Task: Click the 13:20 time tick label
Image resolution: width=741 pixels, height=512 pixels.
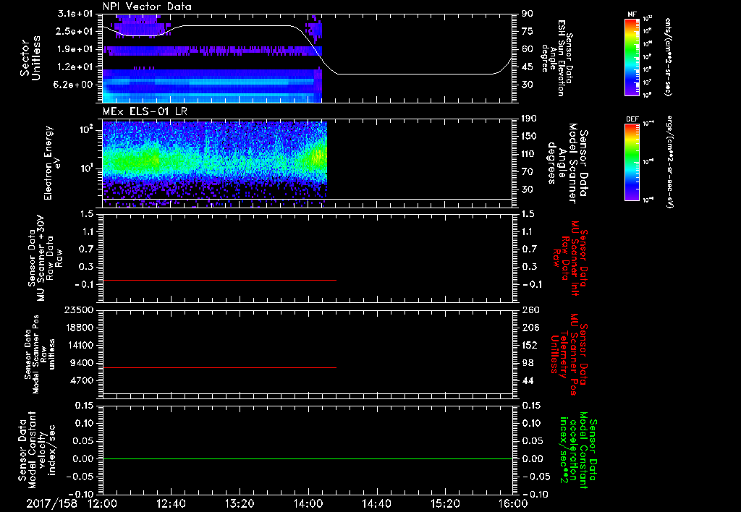Action: point(240,503)
